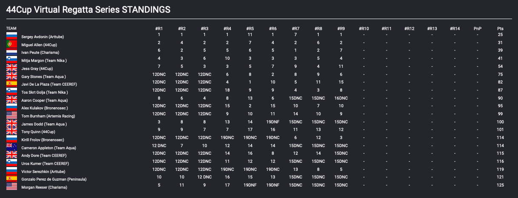Screen dimensions: 518x198
Task: Select the #R9 column header
Action: (341, 28)
